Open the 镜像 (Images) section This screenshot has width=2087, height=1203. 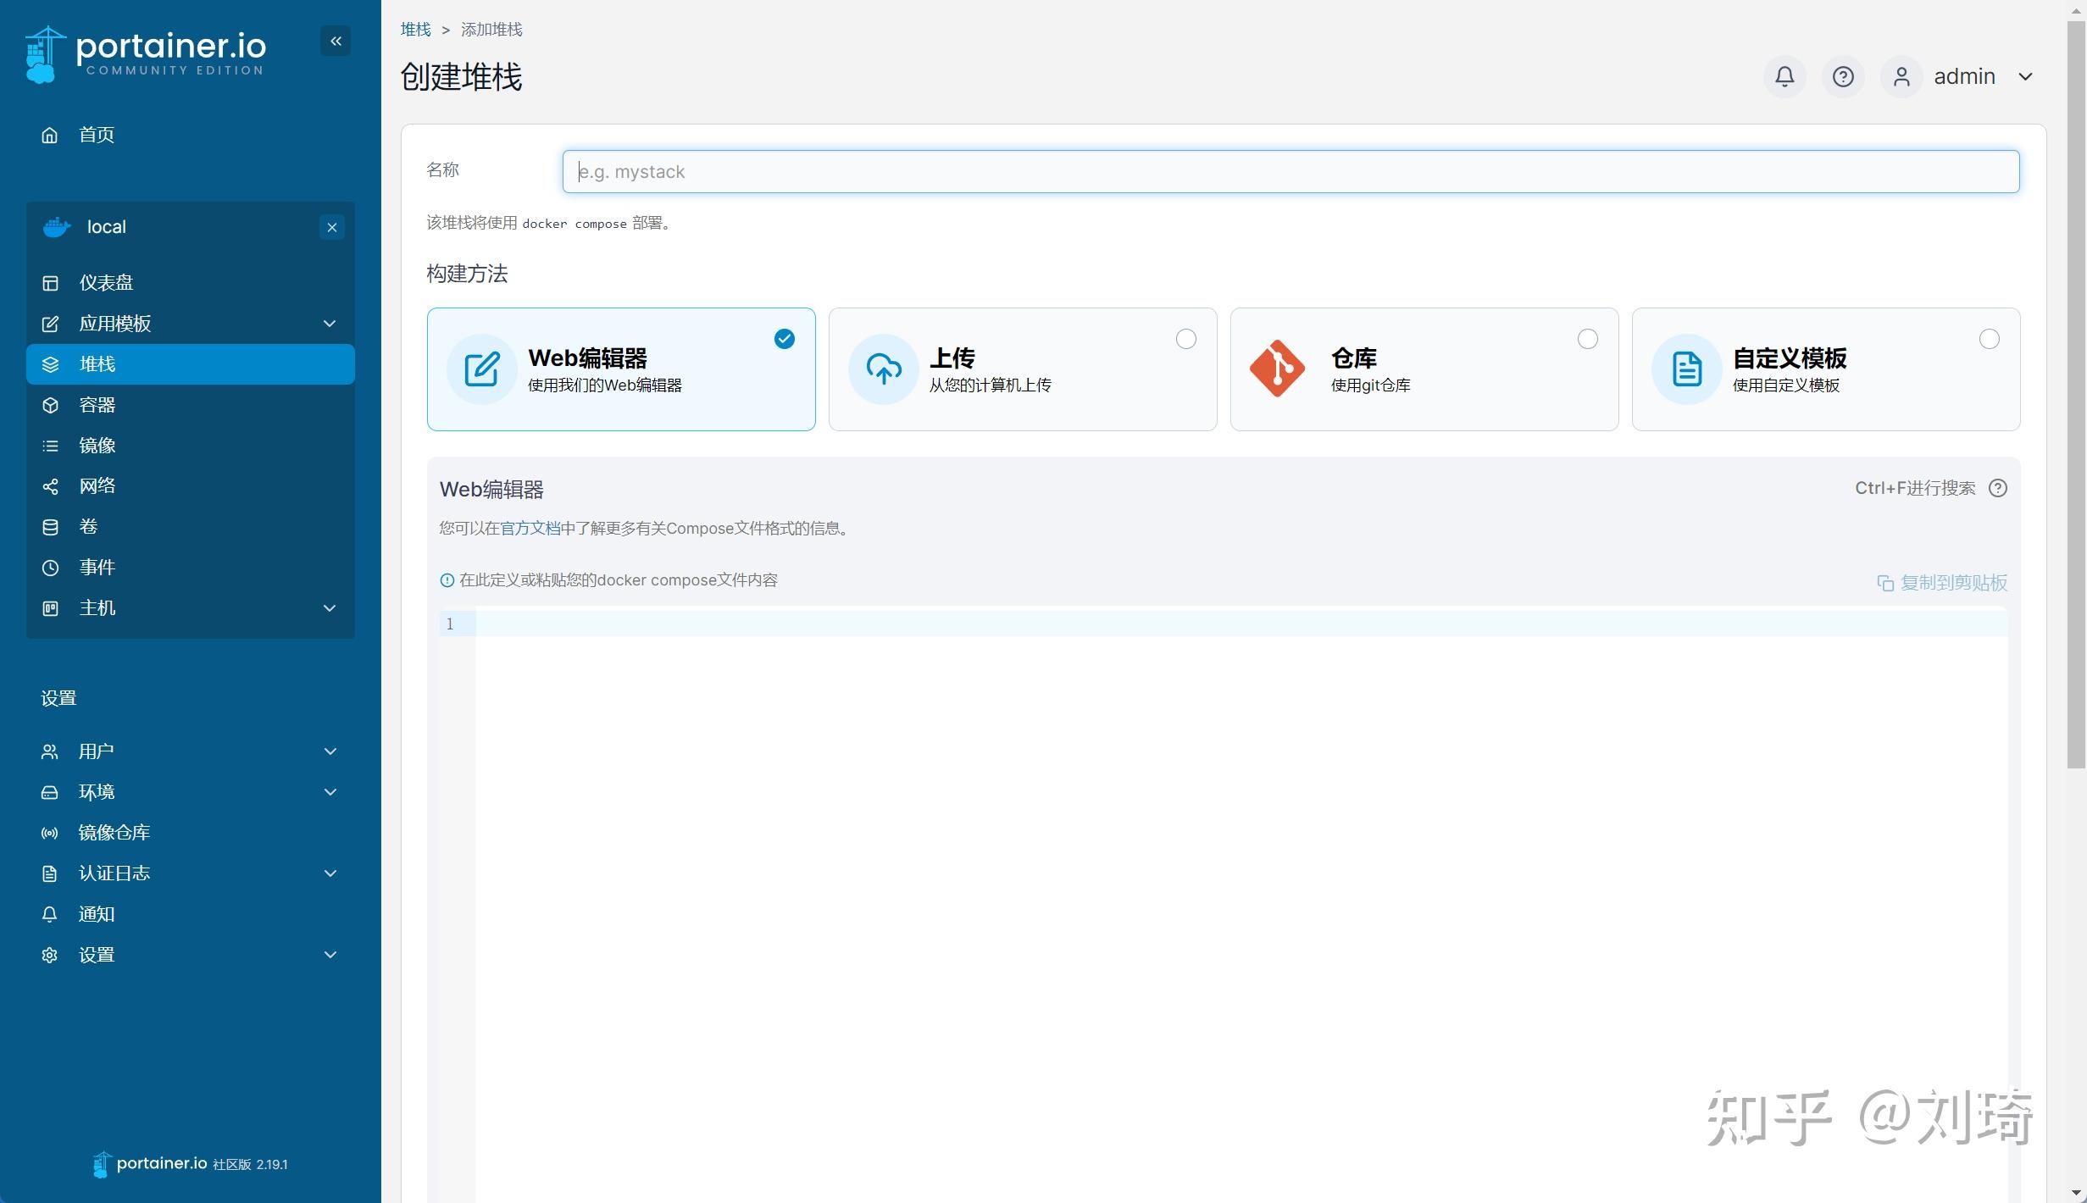[97, 445]
